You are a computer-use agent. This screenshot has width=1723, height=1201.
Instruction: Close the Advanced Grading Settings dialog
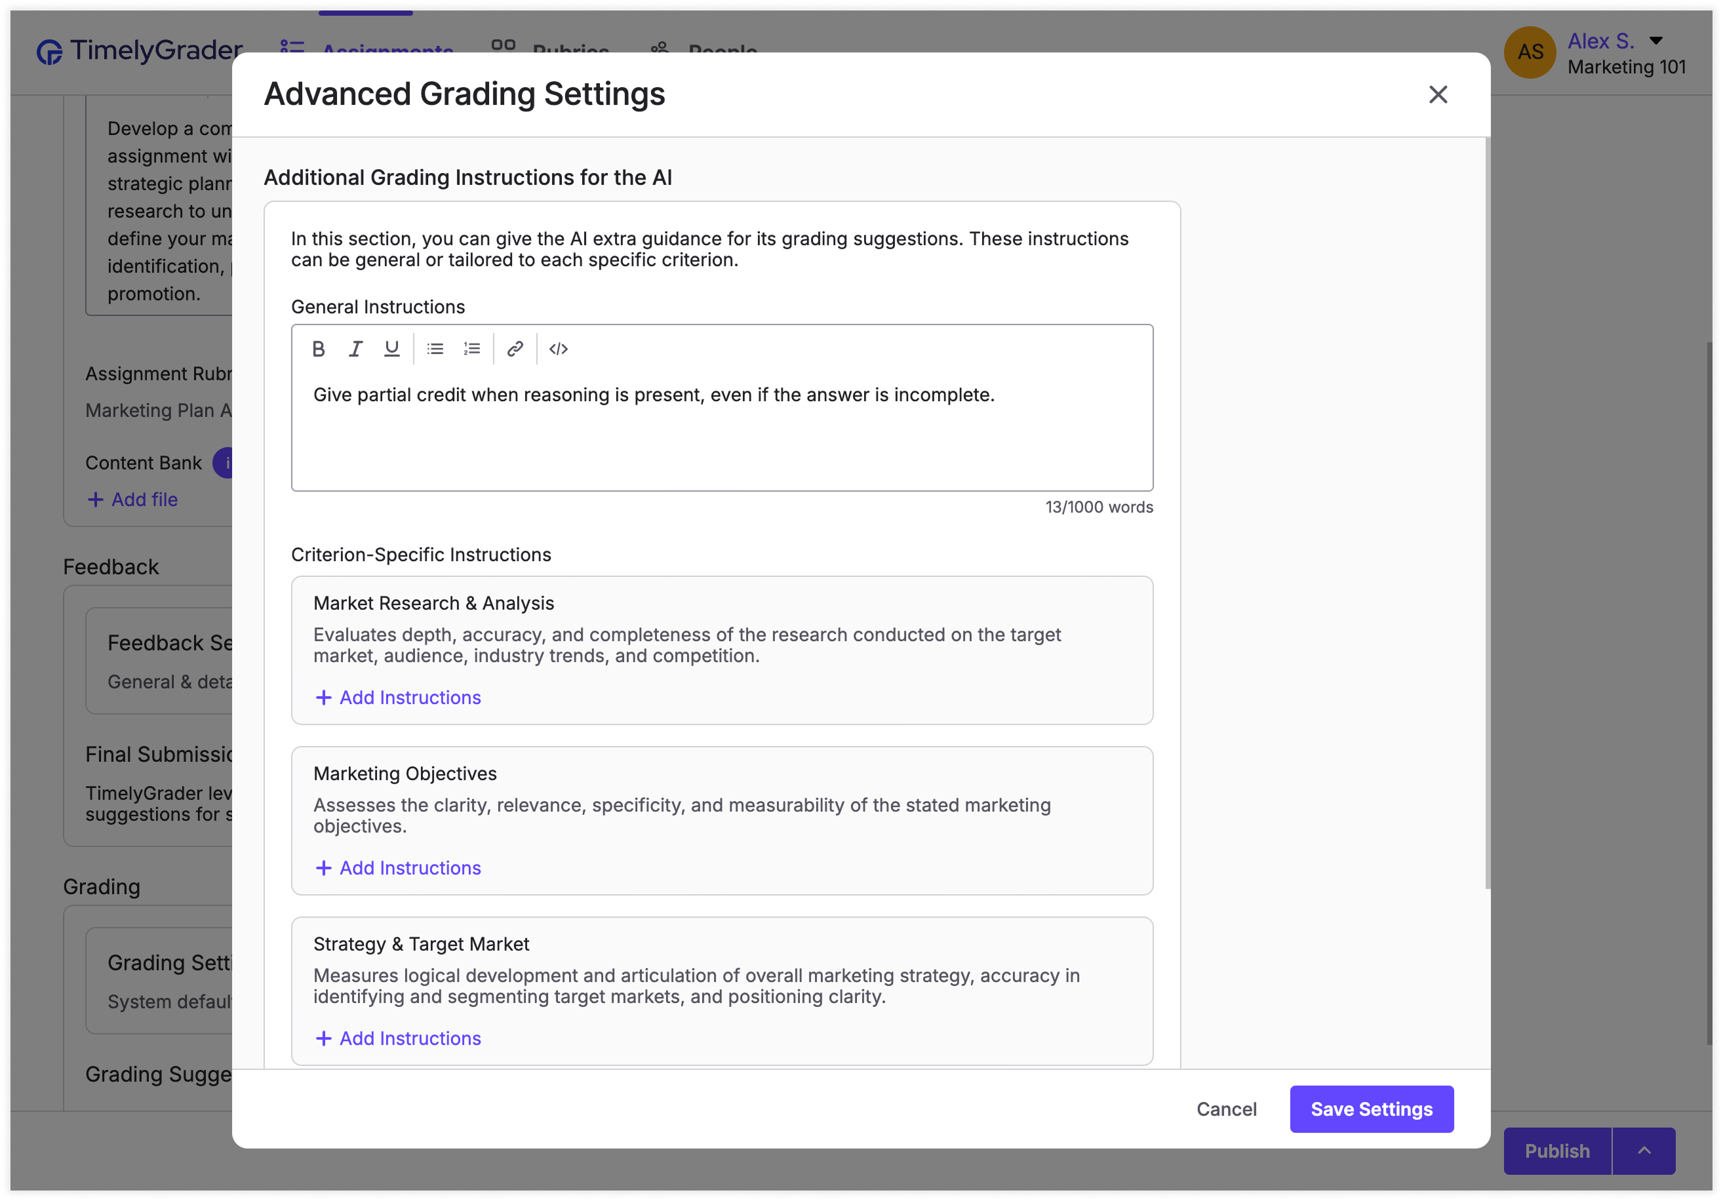click(x=1437, y=94)
